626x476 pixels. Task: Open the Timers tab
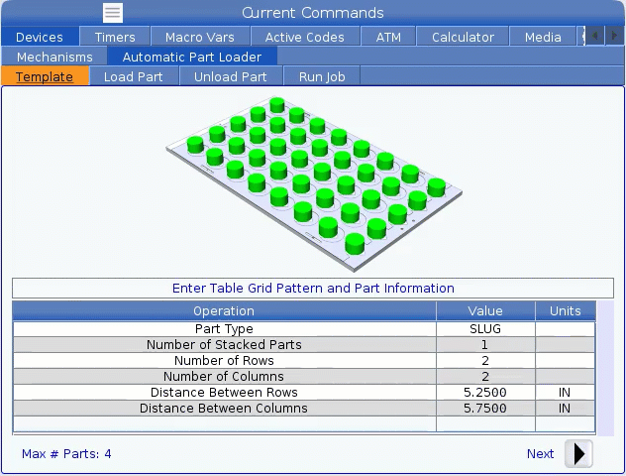(115, 37)
